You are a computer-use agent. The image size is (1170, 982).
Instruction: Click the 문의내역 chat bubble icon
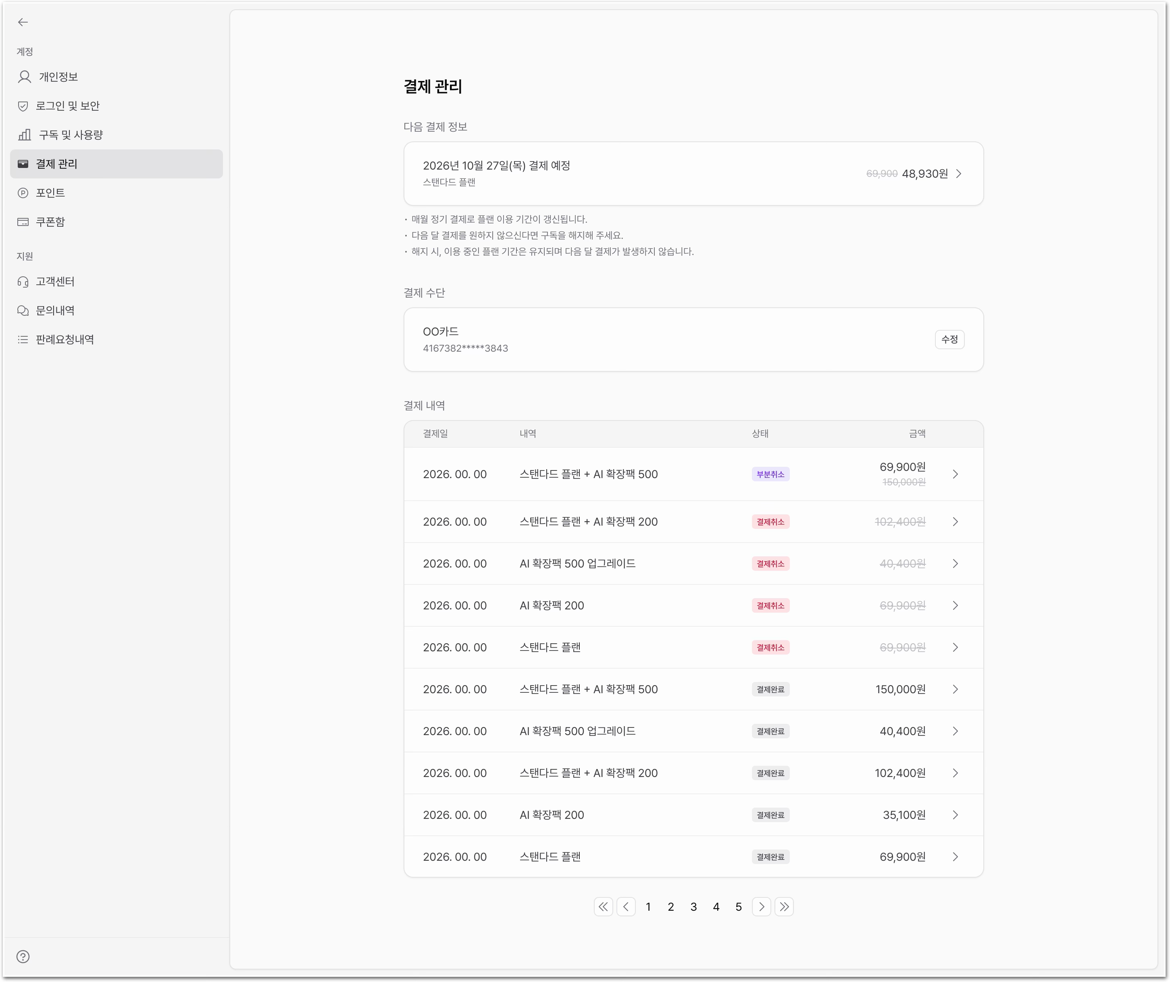pos(23,311)
